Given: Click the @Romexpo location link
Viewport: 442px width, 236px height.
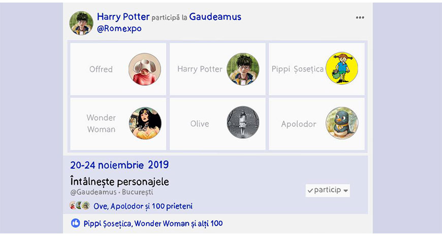Looking at the screenshot, I should click(119, 29).
